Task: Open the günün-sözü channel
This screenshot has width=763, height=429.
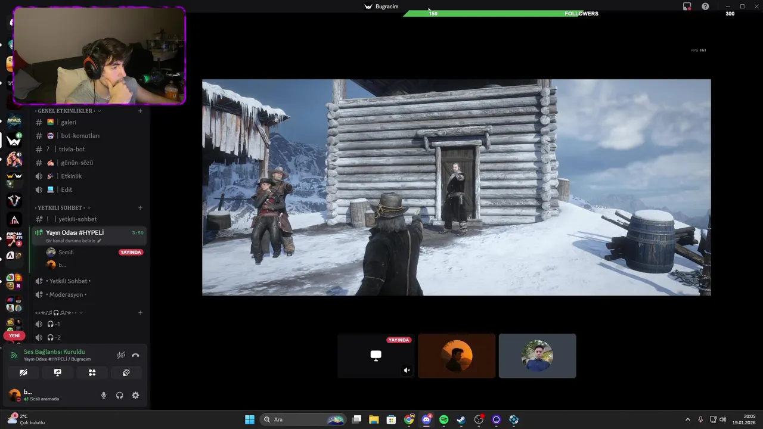Action: (x=88, y=163)
